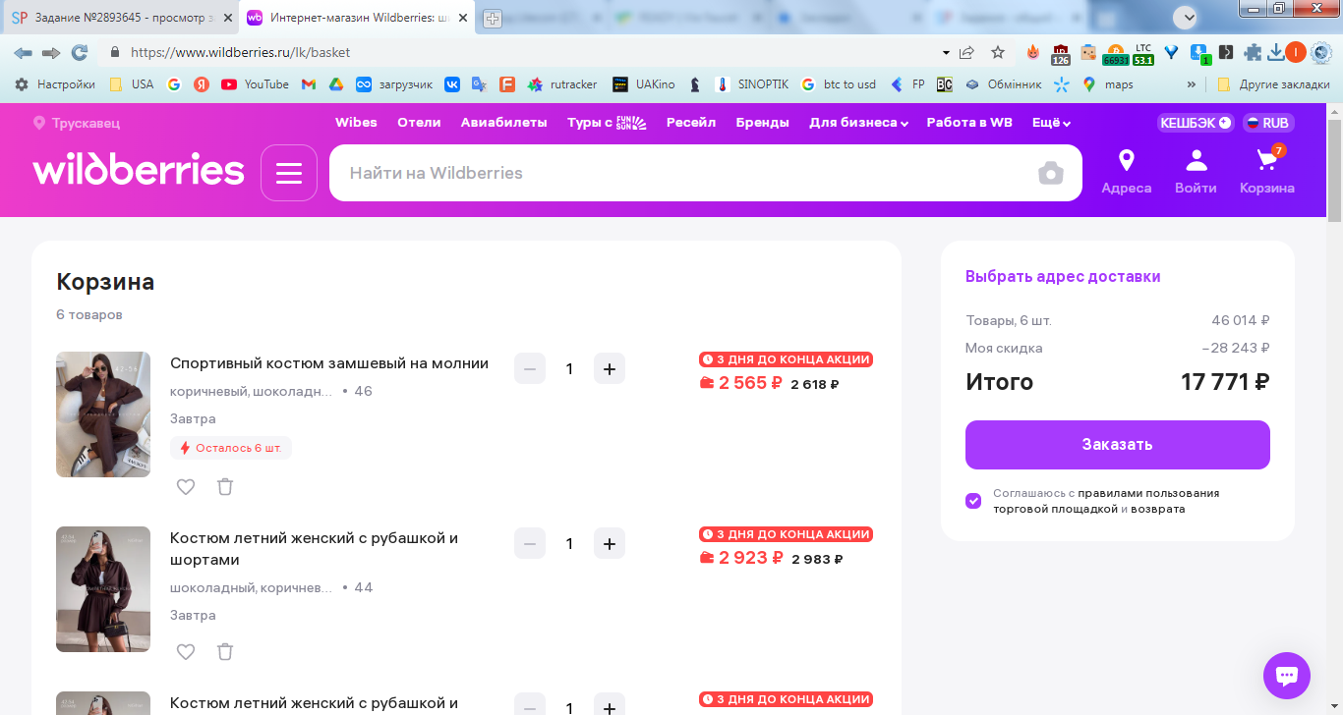Open the browser profile avatar
The image size is (1343, 715).
1296,52
